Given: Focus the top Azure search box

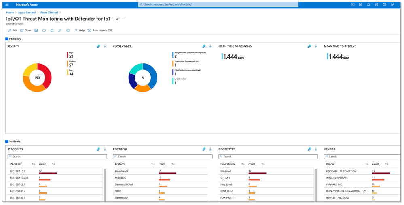Looking at the screenshot, I should coord(218,4).
